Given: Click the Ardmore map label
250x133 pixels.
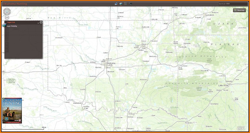Looking at the screenshot, I should [118, 101].
